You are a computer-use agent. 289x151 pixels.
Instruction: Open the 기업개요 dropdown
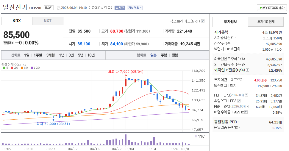click(135, 8)
